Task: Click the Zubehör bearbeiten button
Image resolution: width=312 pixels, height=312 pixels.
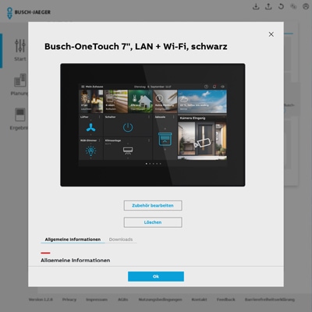Action: [153, 205]
